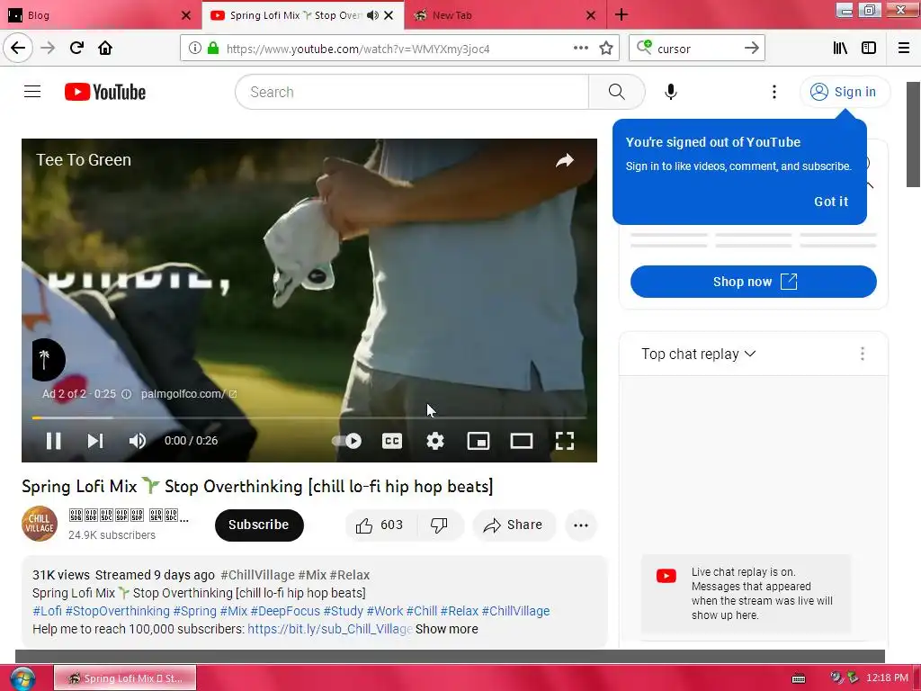The width and height of the screenshot is (921, 691).
Task: Skip to next video
Action: [x=95, y=441]
